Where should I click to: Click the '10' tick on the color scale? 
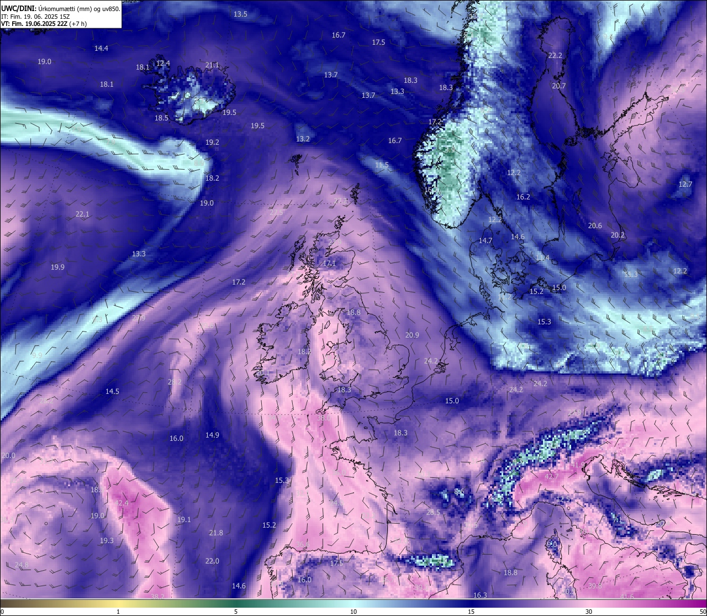coord(353,612)
